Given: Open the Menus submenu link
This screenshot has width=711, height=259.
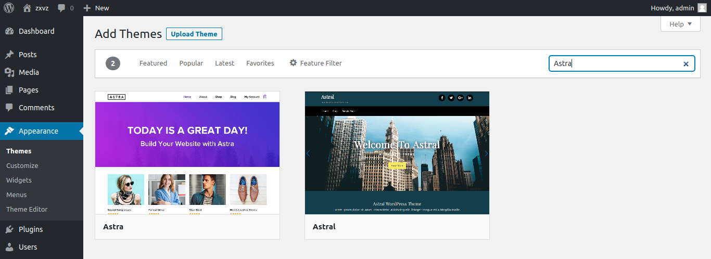Looking at the screenshot, I should click(16, 195).
